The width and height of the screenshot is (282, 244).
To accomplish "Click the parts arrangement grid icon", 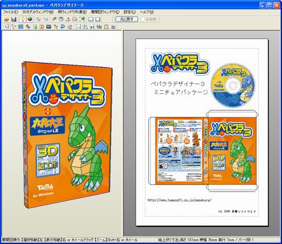I will pyautogui.click(x=85, y=26).
